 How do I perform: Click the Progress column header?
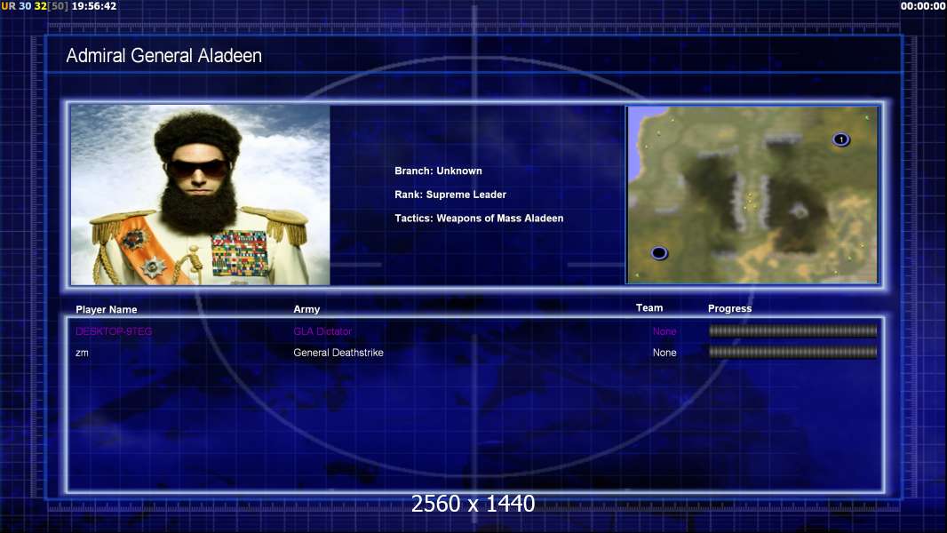(x=729, y=308)
